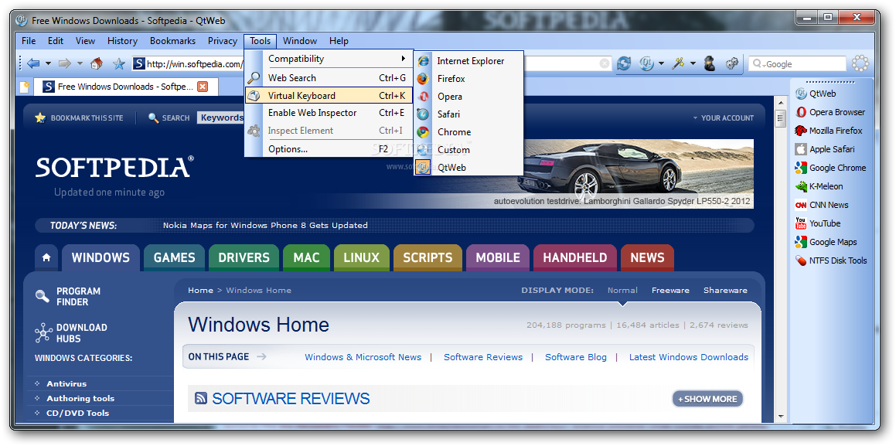Click the Safari compass icon in submenu
Image resolution: width=896 pixels, height=446 pixels.
point(423,114)
